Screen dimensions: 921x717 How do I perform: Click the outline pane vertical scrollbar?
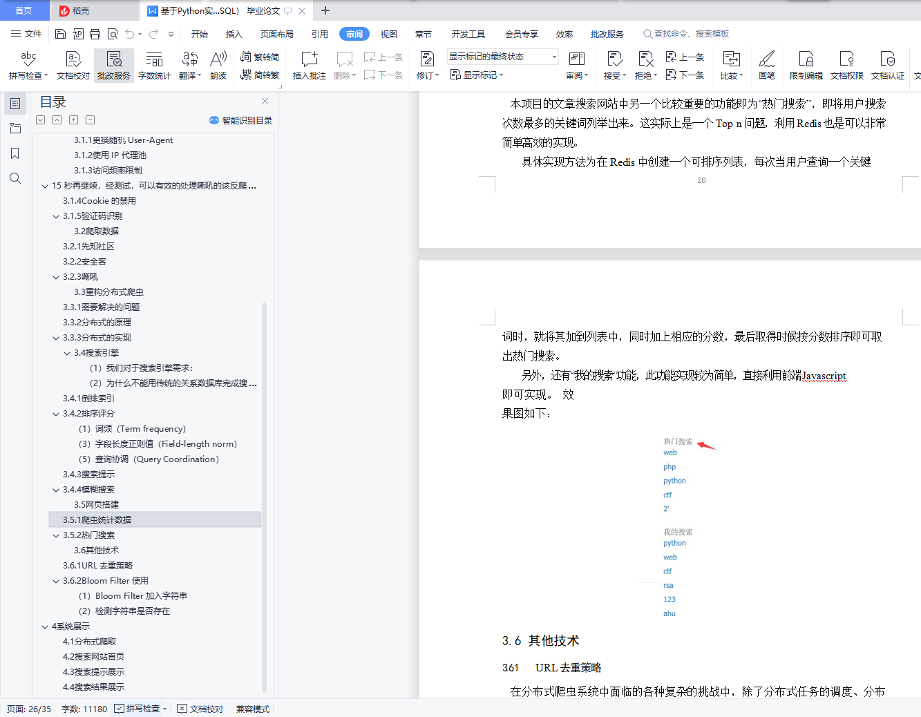[x=265, y=497]
